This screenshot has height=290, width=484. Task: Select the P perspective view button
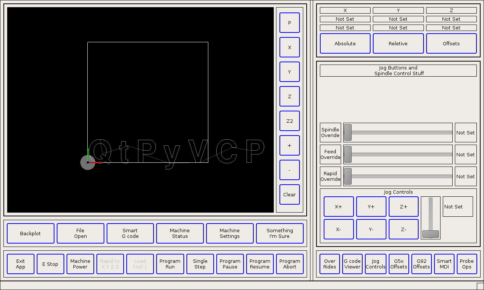(290, 23)
